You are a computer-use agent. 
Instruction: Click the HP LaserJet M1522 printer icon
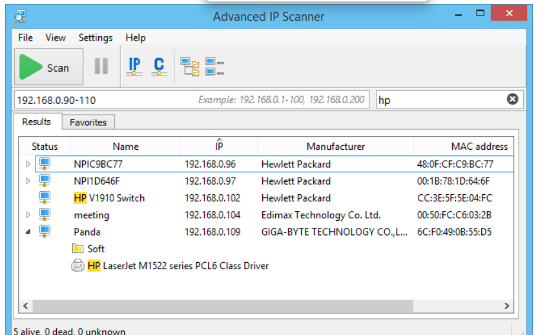78,265
